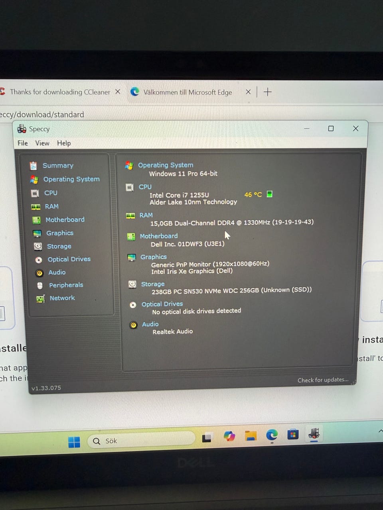This screenshot has width=383, height=510.
Task: Maximize the Speccy window
Action: [x=331, y=128]
